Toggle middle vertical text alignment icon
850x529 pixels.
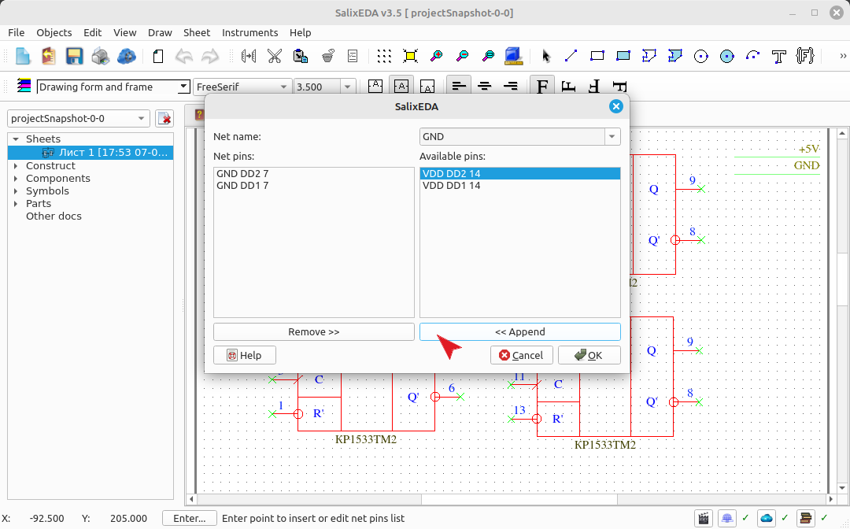tap(401, 86)
